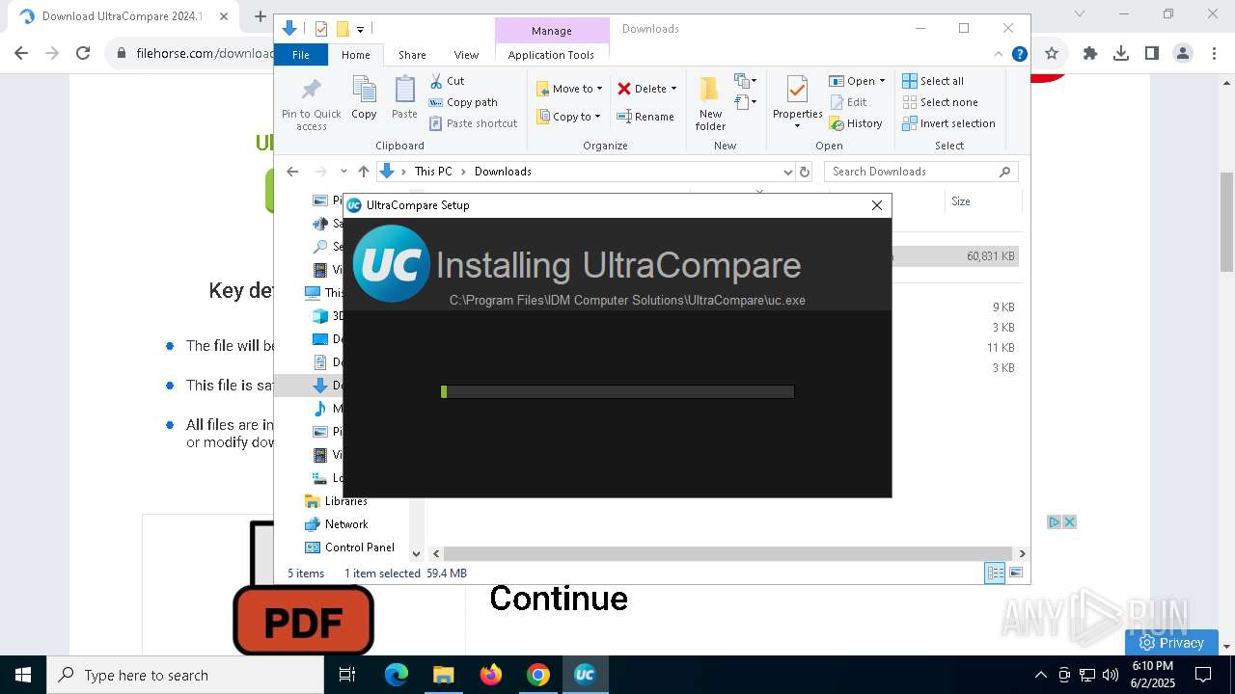Click Invert selection in ribbon
Screen dimensions: 1235x694
click(x=948, y=123)
